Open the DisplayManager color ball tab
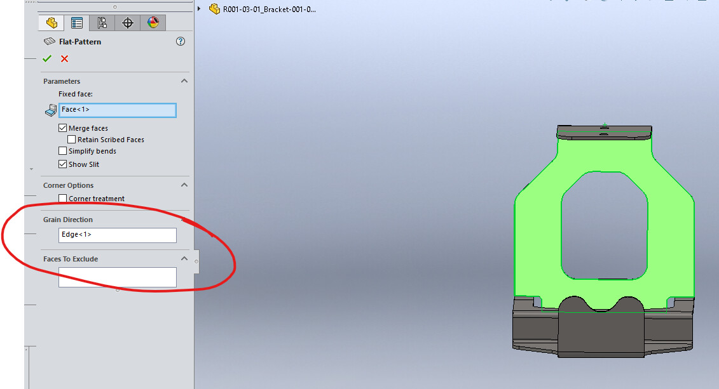Viewport: 719px width, 389px height. click(x=153, y=23)
